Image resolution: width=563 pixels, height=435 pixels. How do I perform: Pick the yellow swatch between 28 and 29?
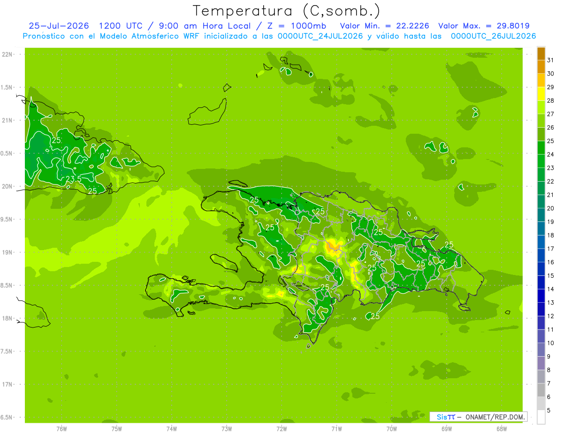[x=541, y=93]
